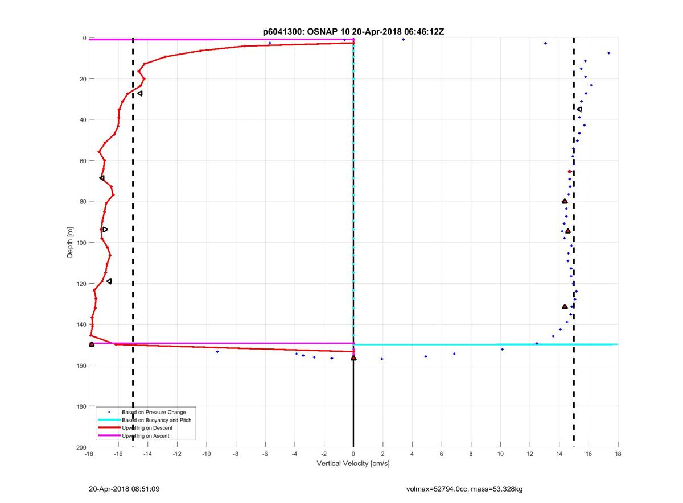Select the 'Depth [m]' axis label

coord(71,243)
